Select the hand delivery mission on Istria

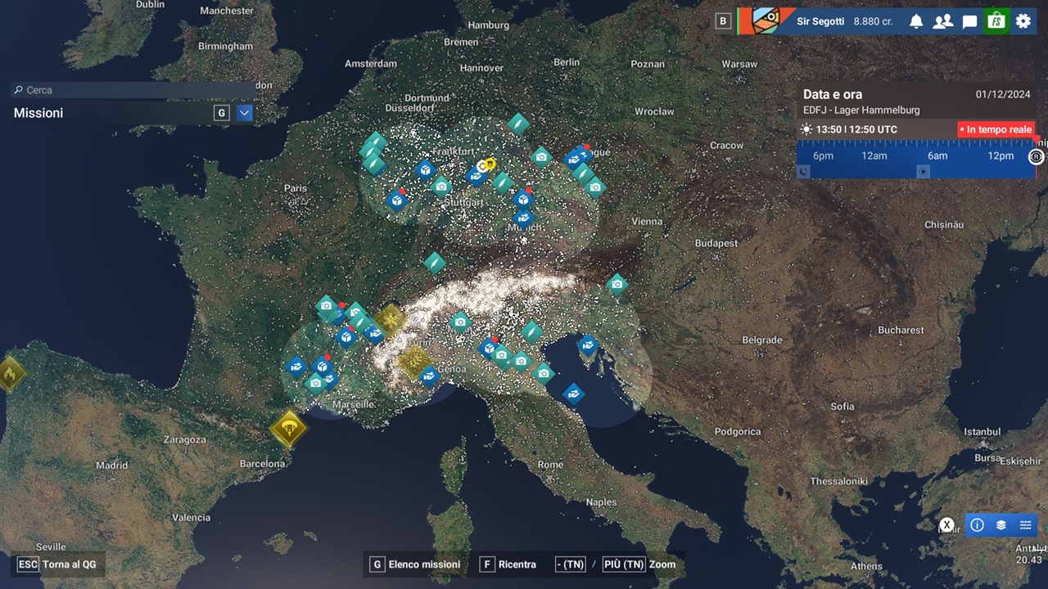[x=588, y=344]
